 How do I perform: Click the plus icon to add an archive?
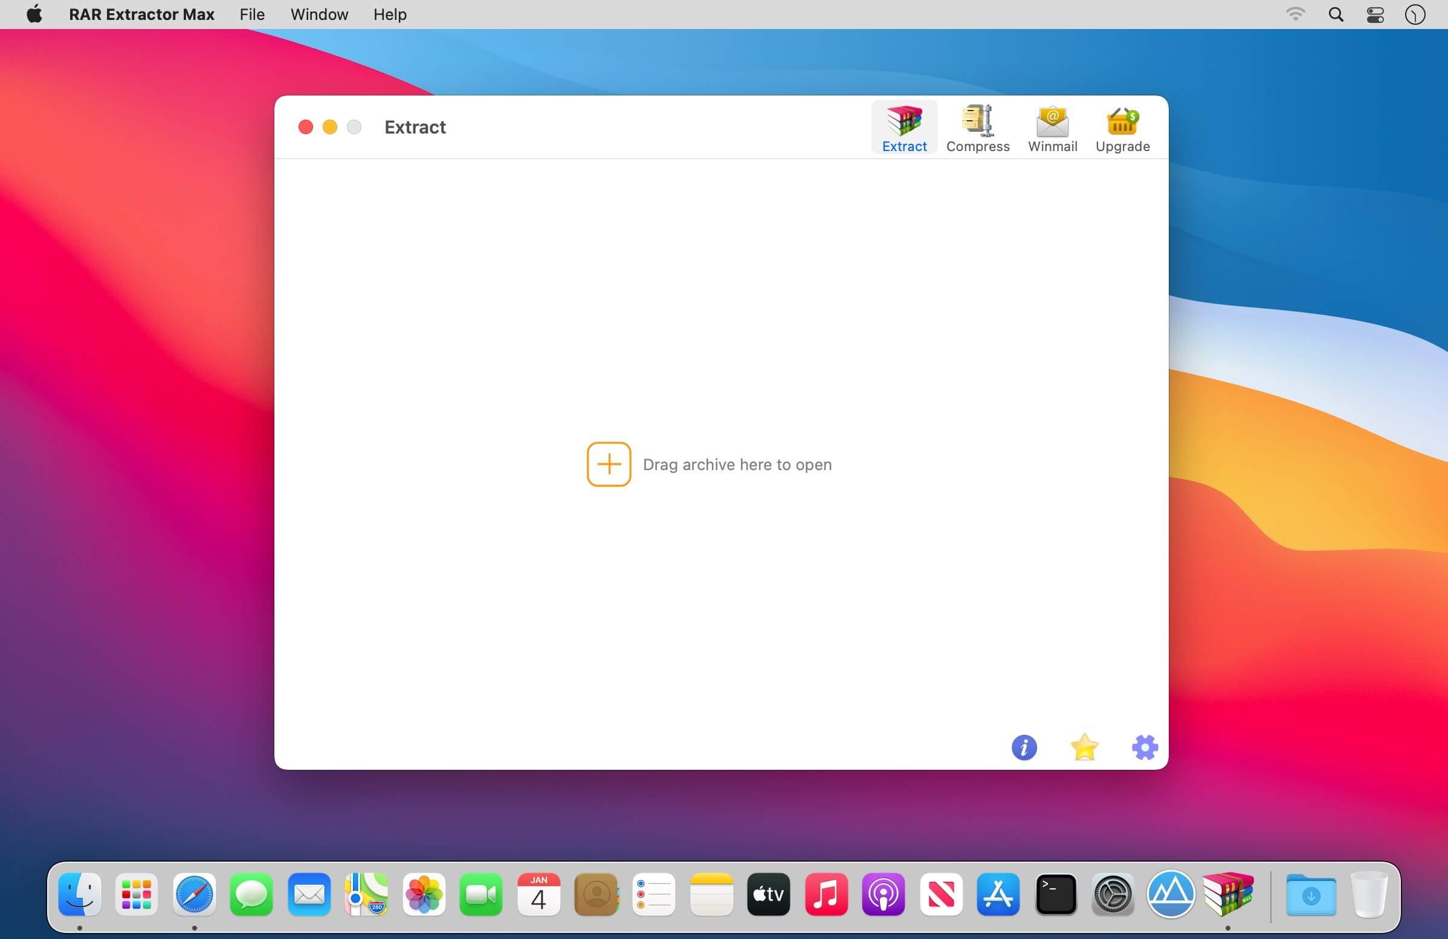(609, 464)
